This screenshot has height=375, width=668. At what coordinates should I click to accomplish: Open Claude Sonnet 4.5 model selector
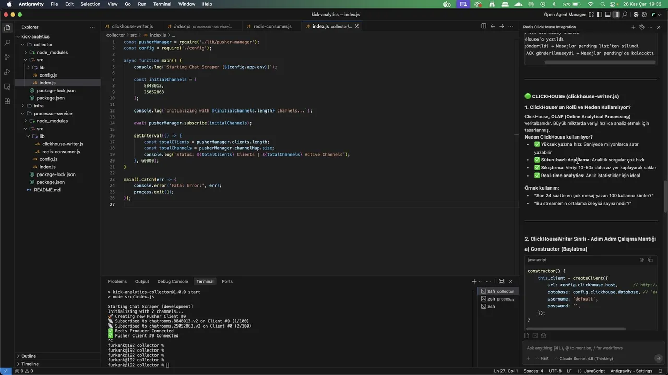(583, 358)
